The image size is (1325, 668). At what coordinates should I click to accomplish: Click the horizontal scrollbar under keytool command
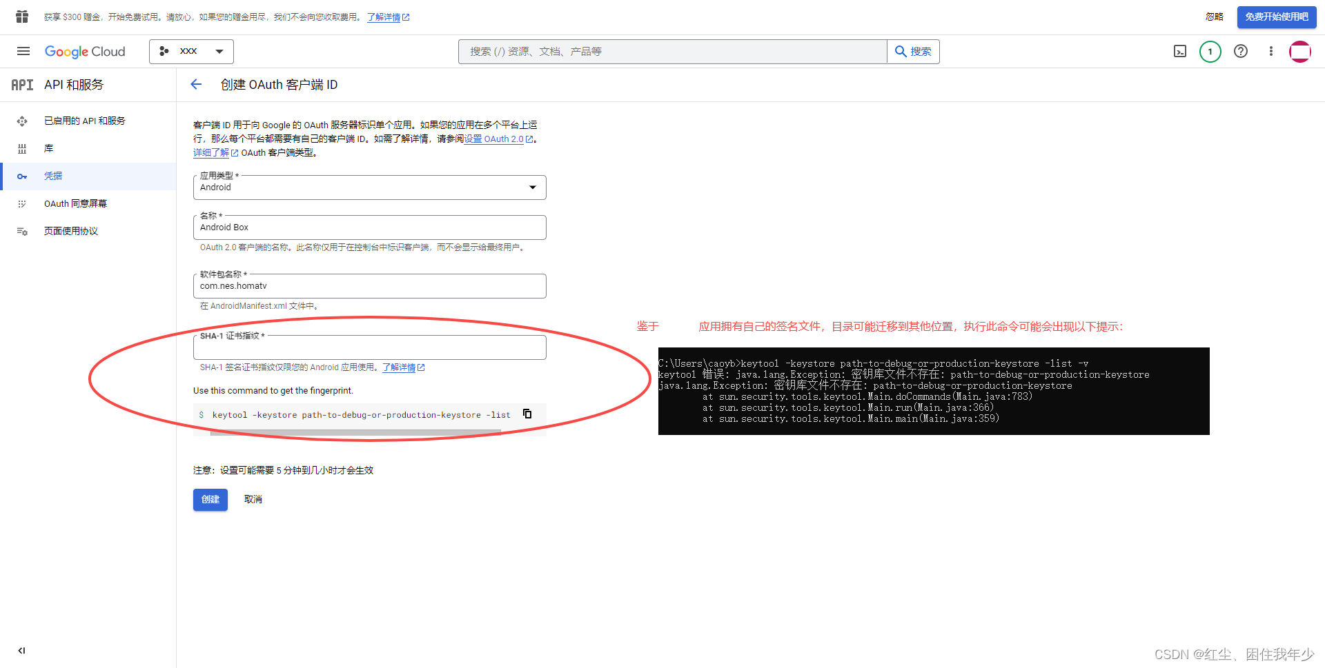click(355, 433)
